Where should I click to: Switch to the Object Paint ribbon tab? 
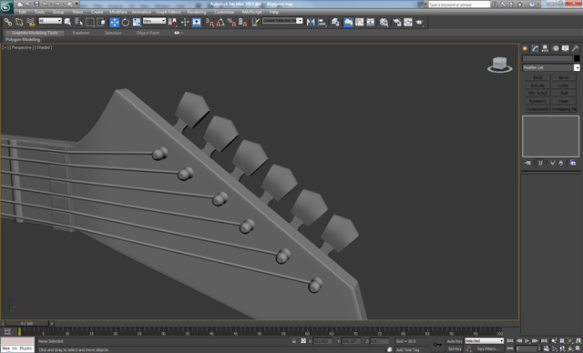coord(148,33)
